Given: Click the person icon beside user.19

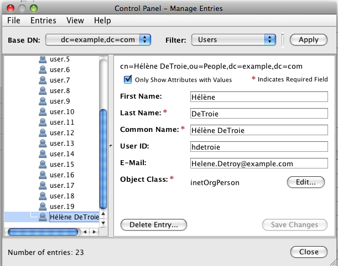Looking at the screenshot, I should point(43,207).
